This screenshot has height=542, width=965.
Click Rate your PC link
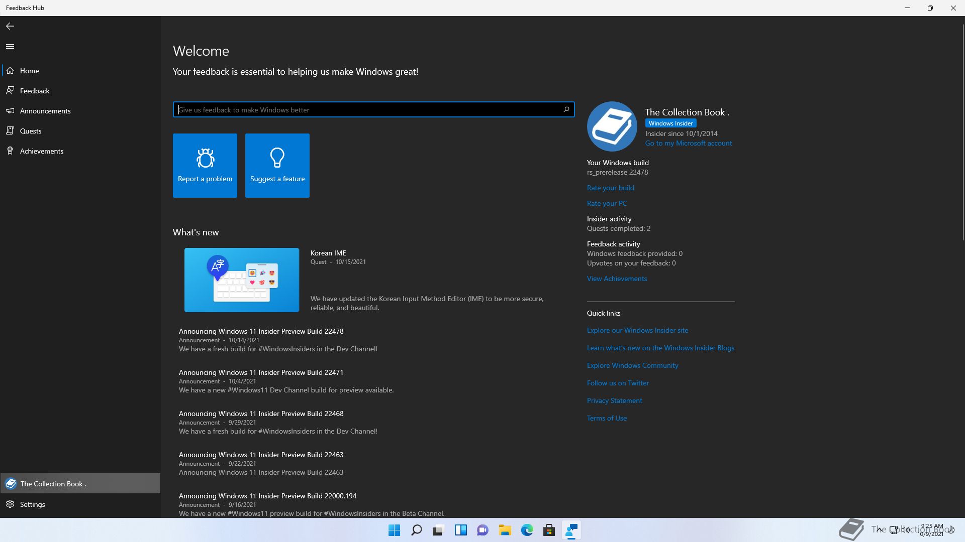607,203
